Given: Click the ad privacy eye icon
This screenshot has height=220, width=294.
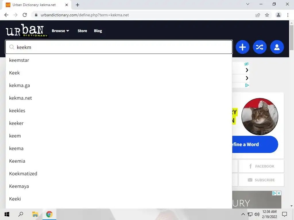Looking at the screenshot, I should coord(246,64).
